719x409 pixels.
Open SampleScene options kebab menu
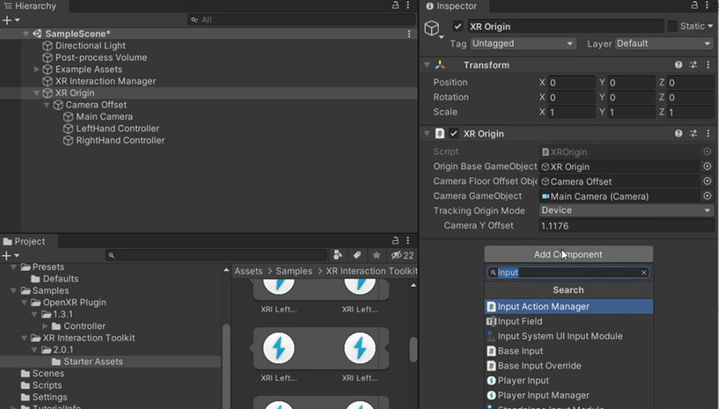[409, 33]
